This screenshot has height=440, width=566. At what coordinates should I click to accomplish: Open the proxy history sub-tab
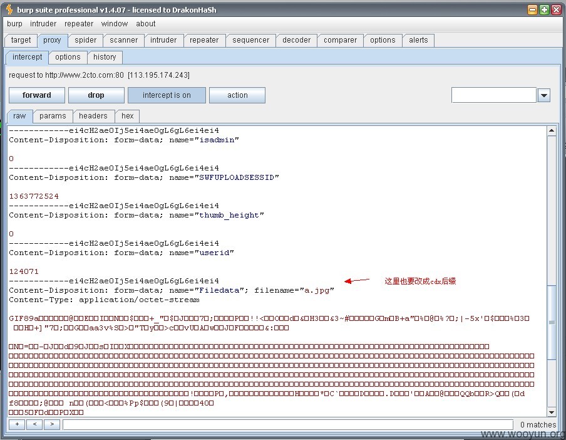105,57
